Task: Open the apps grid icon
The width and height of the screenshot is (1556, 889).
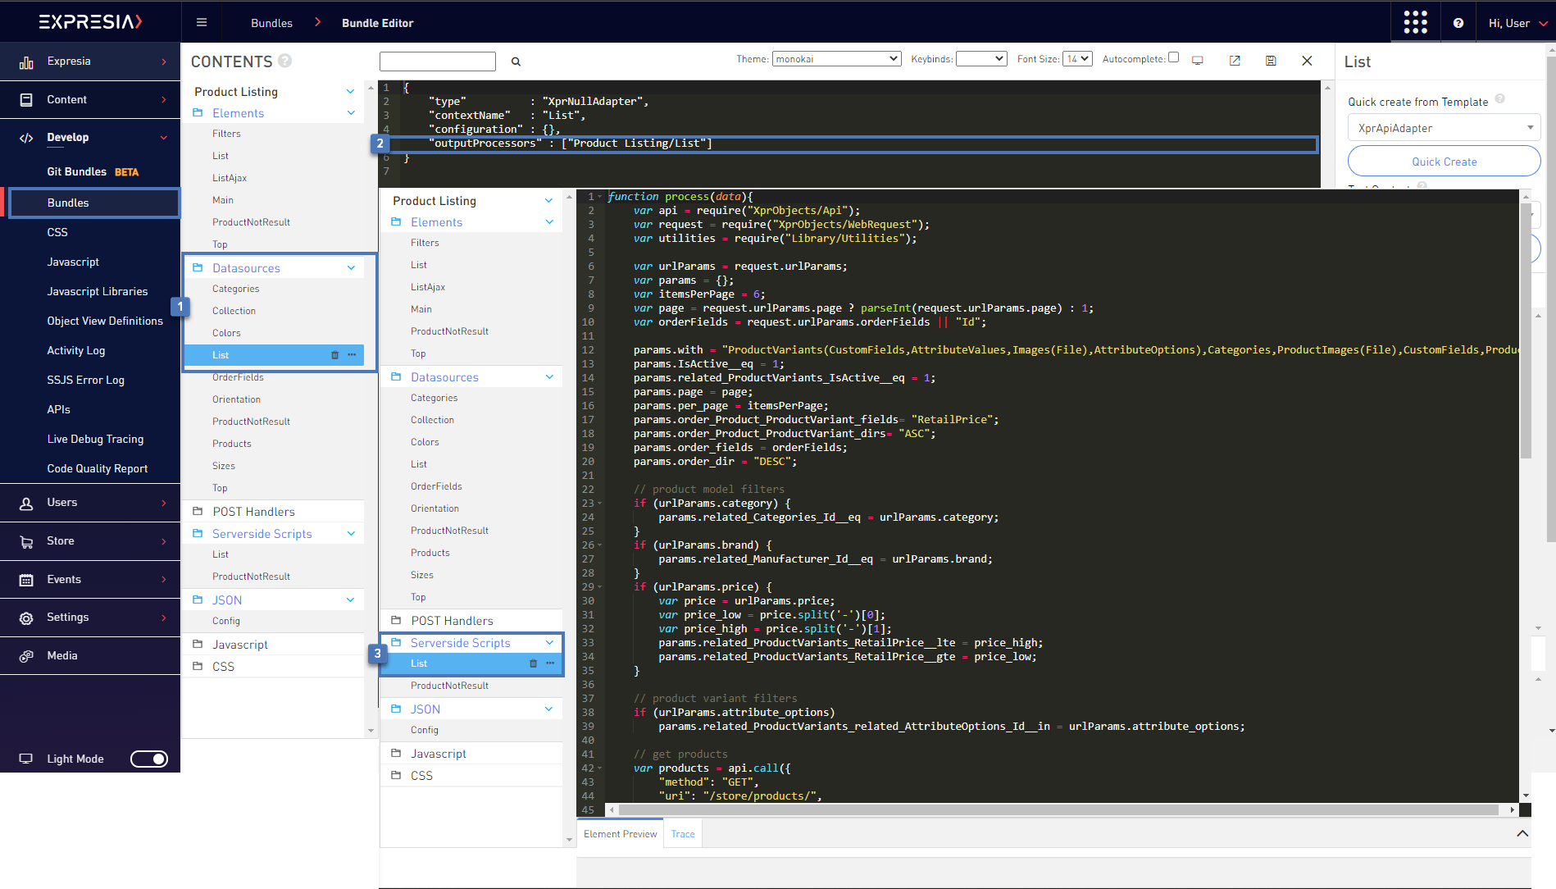Action: pyautogui.click(x=1415, y=22)
